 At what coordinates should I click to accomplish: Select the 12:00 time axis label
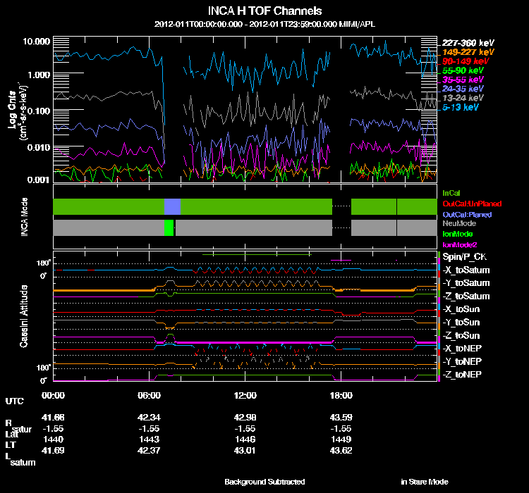tap(246, 396)
